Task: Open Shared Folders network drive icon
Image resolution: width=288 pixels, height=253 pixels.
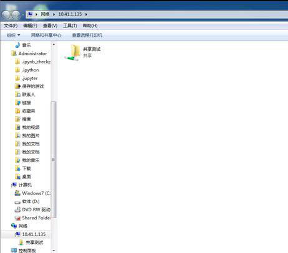Action: coord(17,218)
